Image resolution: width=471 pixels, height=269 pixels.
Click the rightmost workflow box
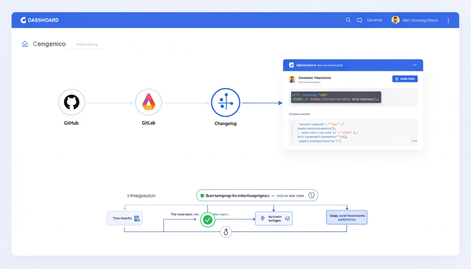(347, 218)
